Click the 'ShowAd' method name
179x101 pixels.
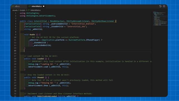tap(40, 77)
